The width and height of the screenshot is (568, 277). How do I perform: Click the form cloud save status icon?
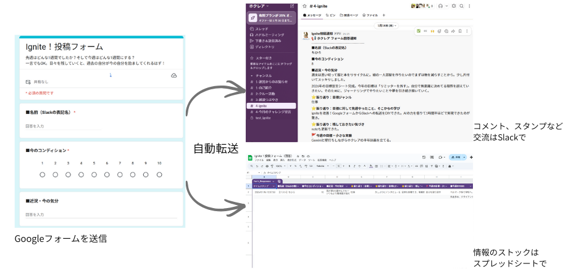pyautogui.click(x=174, y=76)
